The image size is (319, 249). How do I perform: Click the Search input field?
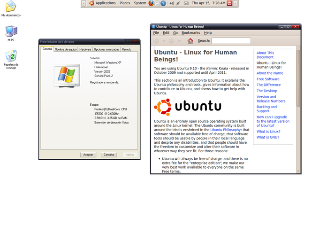[231, 41]
